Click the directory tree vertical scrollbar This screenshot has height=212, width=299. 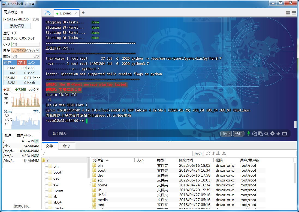pyautogui.click(x=89, y=167)
